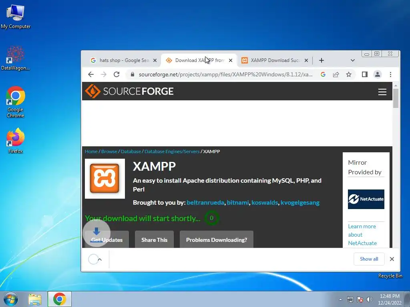This screenshot has height=307, width=410.
Task: Click the XAMPP project logo
Action: click(x=105, y=179)
